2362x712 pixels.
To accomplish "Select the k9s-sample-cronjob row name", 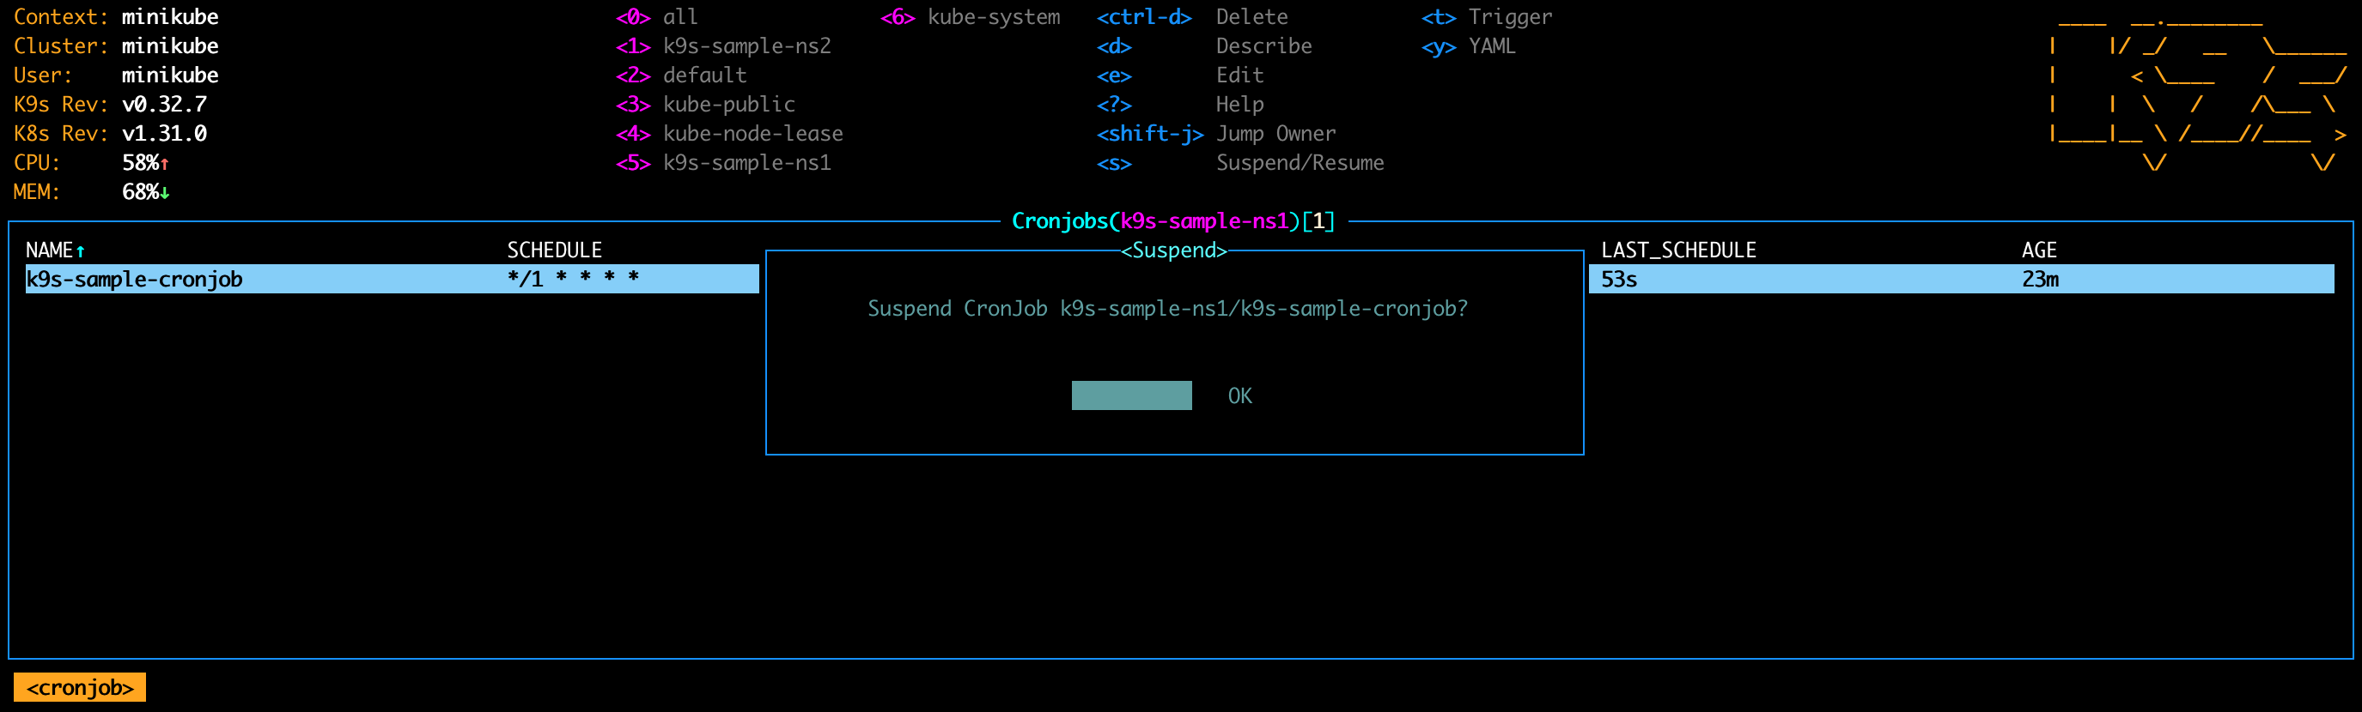I will coord(134,280).
